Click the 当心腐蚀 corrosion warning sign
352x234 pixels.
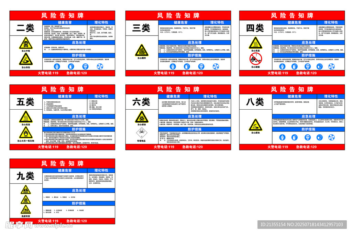255,125
